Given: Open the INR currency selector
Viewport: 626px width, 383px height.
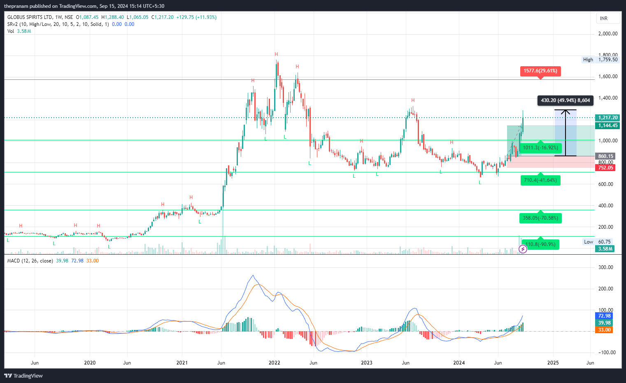Looking at the screenshot, I should (x=608, y=19).
